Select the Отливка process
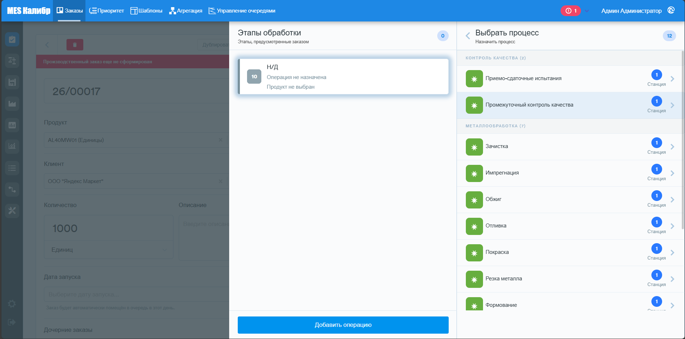This screenshot has width=685, height=339. click(571, 226)
